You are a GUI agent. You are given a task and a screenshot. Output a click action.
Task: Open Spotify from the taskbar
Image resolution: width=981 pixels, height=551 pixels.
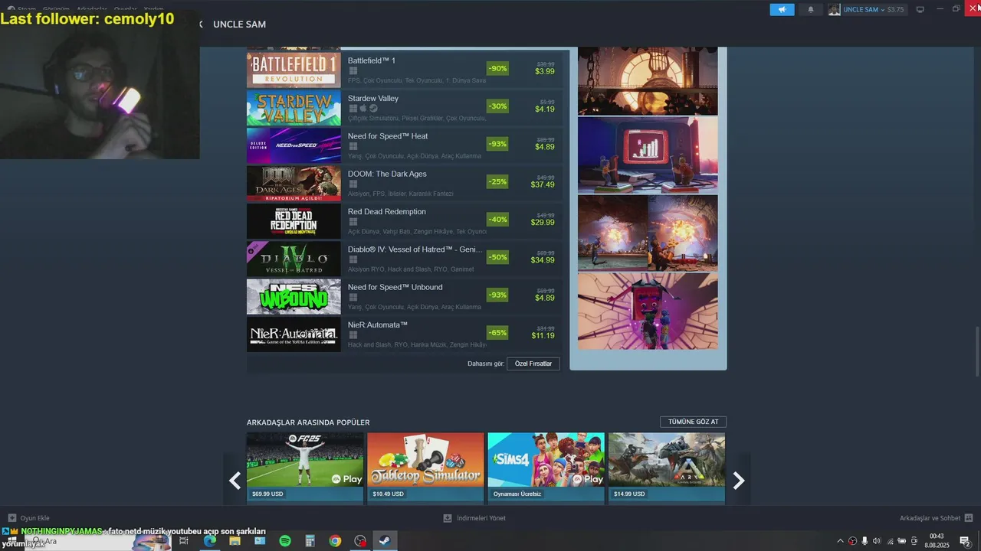[285, 541]
